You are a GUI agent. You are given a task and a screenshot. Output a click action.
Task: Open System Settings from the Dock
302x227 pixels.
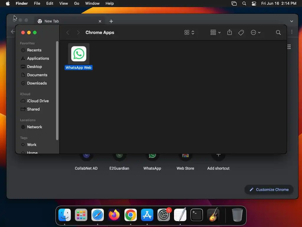[x=164, y=215]
